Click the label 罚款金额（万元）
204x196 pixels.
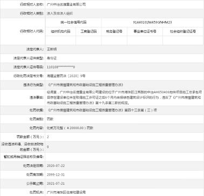tap(30, 137)
